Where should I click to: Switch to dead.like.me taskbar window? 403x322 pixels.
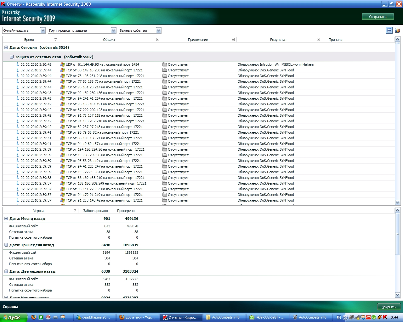(94, 317)
